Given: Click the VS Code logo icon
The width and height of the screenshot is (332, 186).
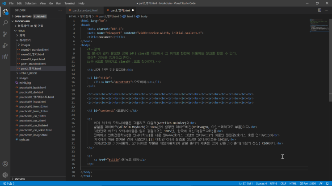Looking at the screenshot, I should (4, 4).
